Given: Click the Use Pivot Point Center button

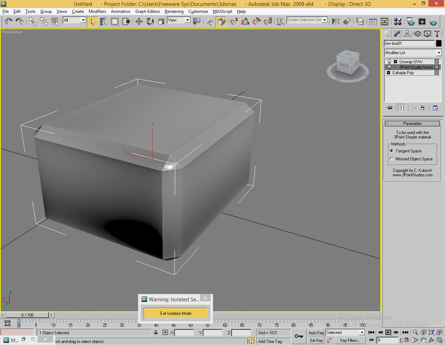Looking at the screenshot, I should (197, 22).
